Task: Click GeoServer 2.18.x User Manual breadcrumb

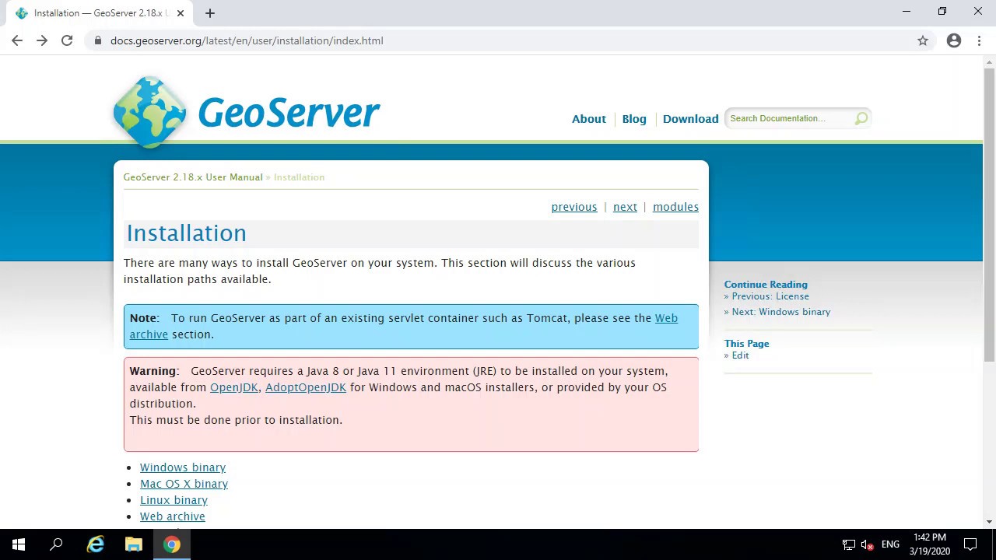Action: coord(193,177)
